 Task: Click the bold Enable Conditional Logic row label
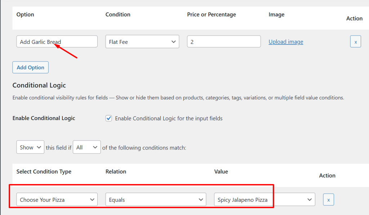44,118
